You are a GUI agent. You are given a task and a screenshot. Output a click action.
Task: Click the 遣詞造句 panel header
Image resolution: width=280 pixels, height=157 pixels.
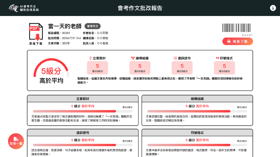coord(83,133)
